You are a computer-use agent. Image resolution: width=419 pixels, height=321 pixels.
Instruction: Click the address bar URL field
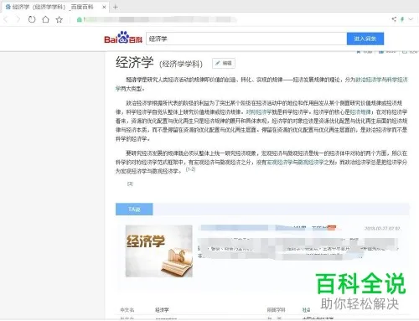(159, 19)
